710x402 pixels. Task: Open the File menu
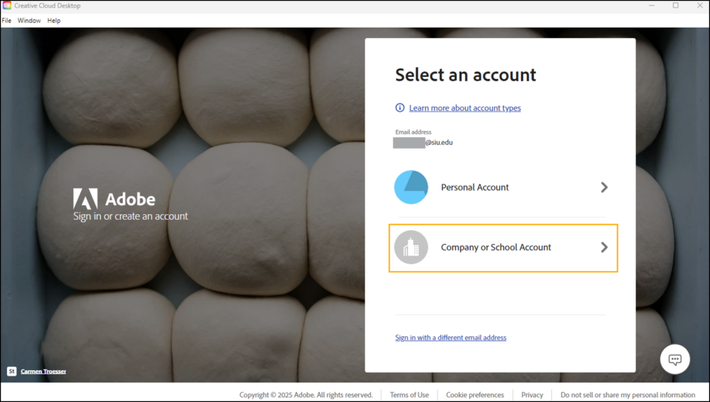[x=6, y=21]
